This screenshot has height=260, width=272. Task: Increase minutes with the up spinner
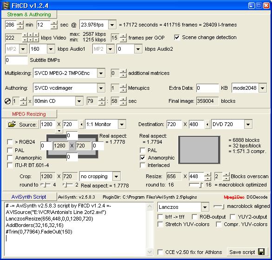(x=20, y=23)
